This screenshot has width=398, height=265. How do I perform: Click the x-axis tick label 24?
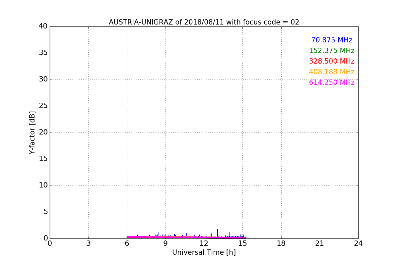point(358,243)
